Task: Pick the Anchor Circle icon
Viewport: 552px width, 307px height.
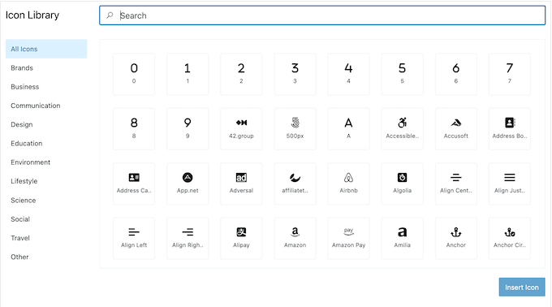Action: pyautogui.click(x=510, y=238)
